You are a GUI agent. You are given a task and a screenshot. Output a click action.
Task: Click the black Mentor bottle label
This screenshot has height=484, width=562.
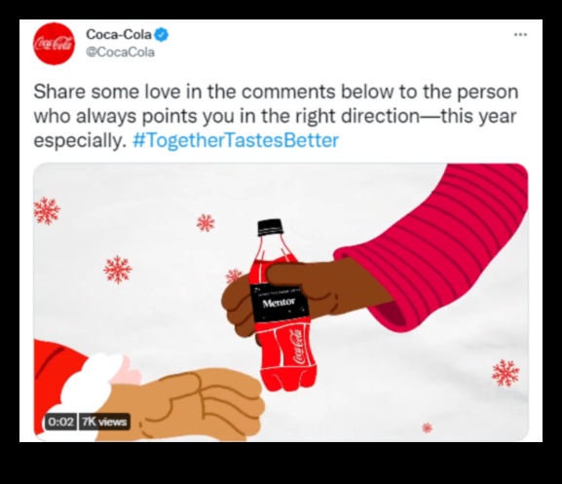[281, 304]
